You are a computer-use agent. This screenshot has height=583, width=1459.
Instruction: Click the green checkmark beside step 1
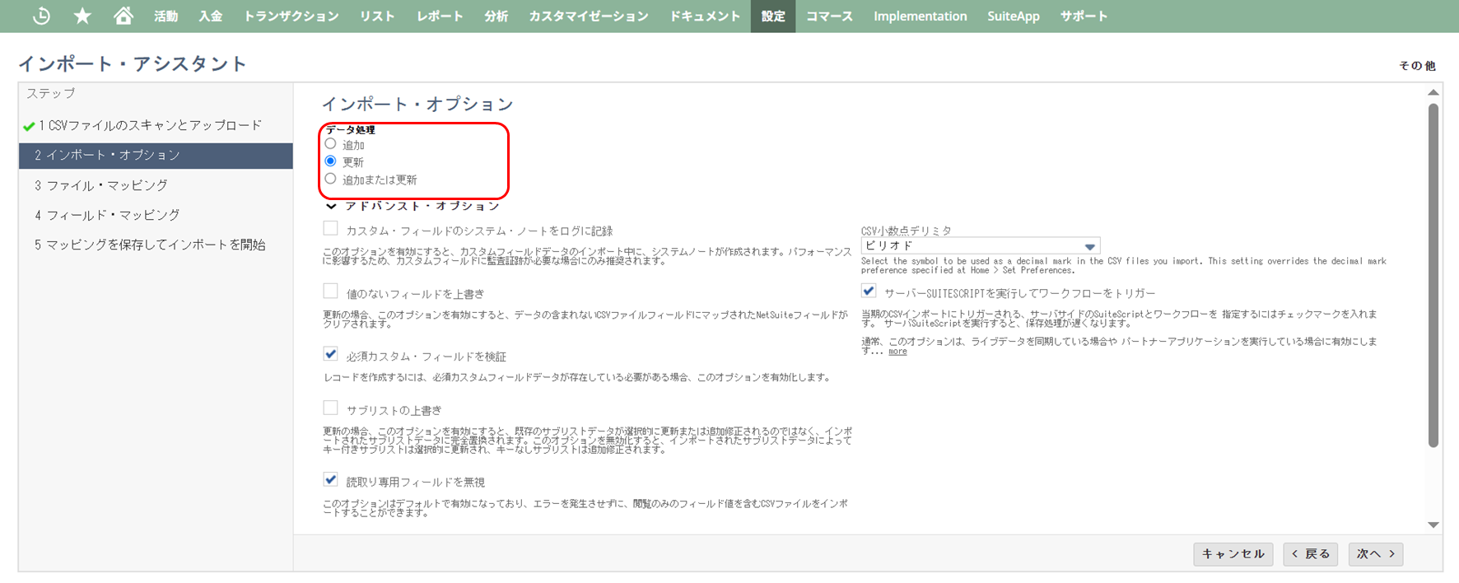click(29, 126)
